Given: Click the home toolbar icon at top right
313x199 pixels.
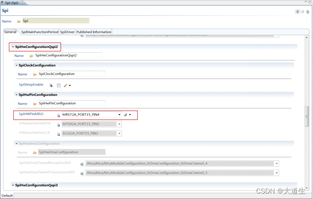Looking at the screenshot, I should [308, 12].
